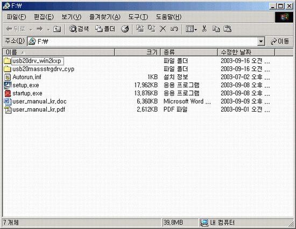Click the 39.8MB status bar value

pos(173,223)
